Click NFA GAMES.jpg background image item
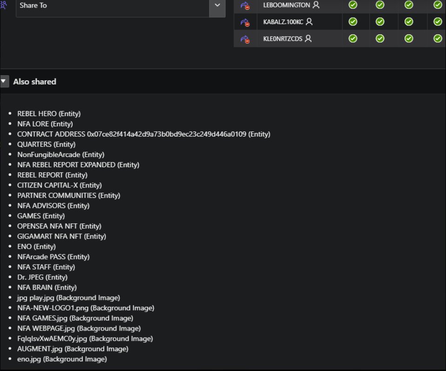The image size is (446, 371). tap(75, 318)
